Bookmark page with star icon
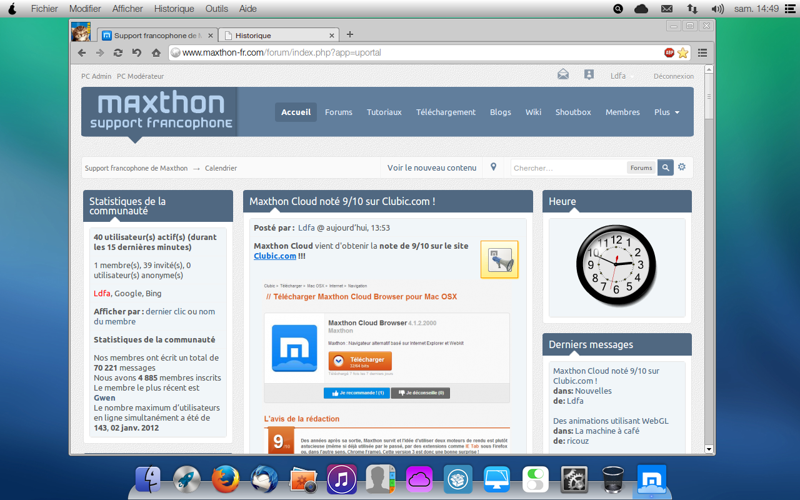This screenshot has width=800, height=500. click(683, 53)
